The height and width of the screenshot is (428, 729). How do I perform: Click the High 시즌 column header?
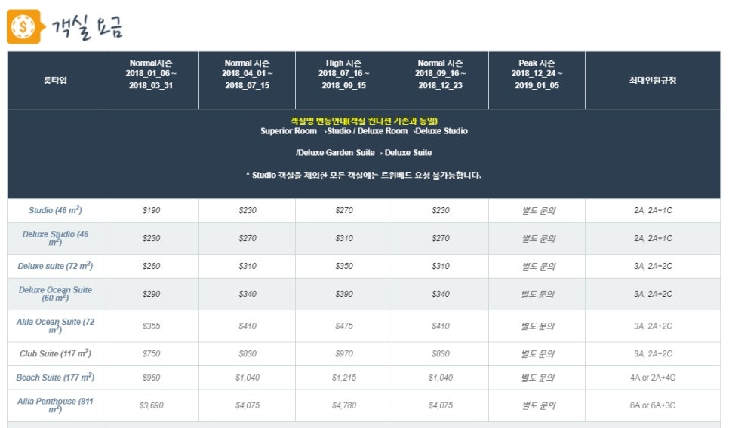click(x=343, y=75)
